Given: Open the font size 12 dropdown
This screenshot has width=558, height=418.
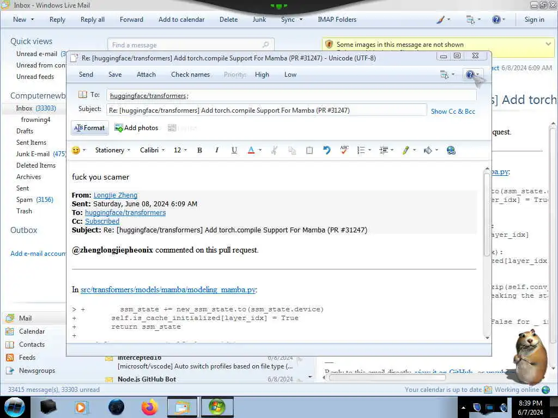Looking at the screenshot, I should [x=180, y=150].
